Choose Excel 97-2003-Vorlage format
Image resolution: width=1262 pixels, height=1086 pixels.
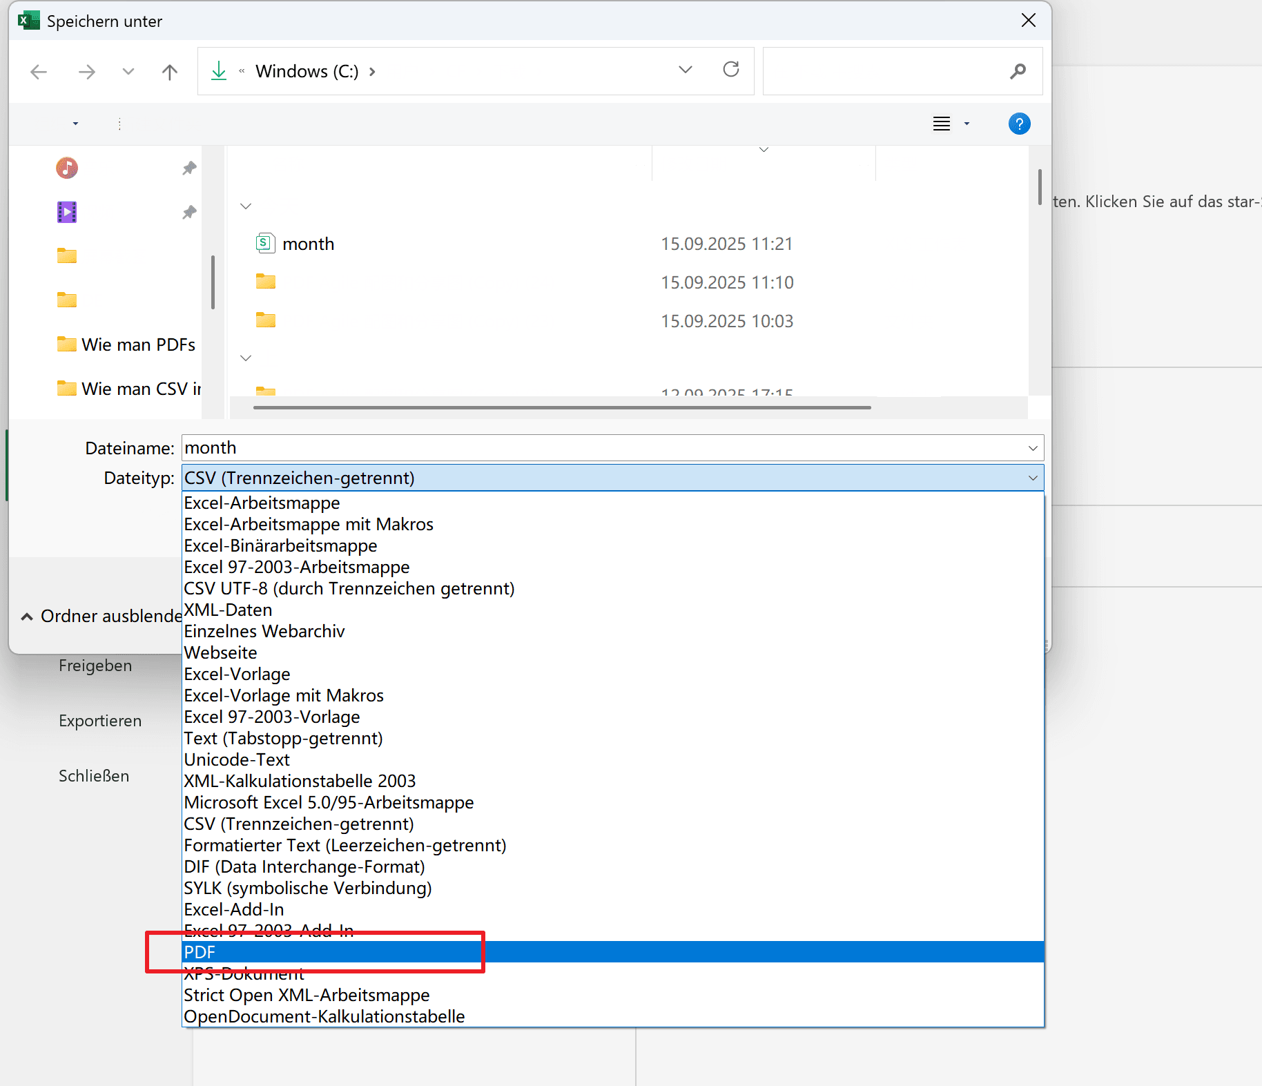[612, 717]
